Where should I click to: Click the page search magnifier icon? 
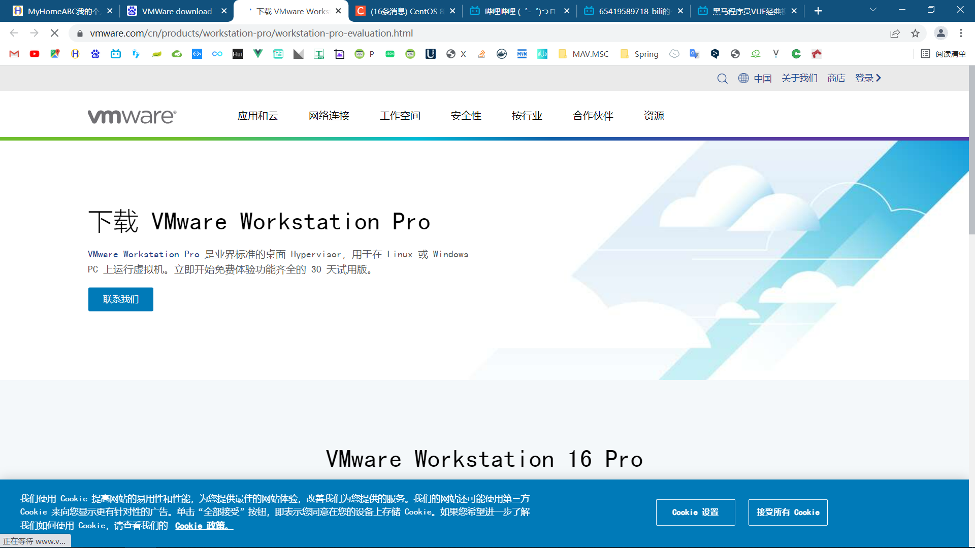click(x=722, y=78)
